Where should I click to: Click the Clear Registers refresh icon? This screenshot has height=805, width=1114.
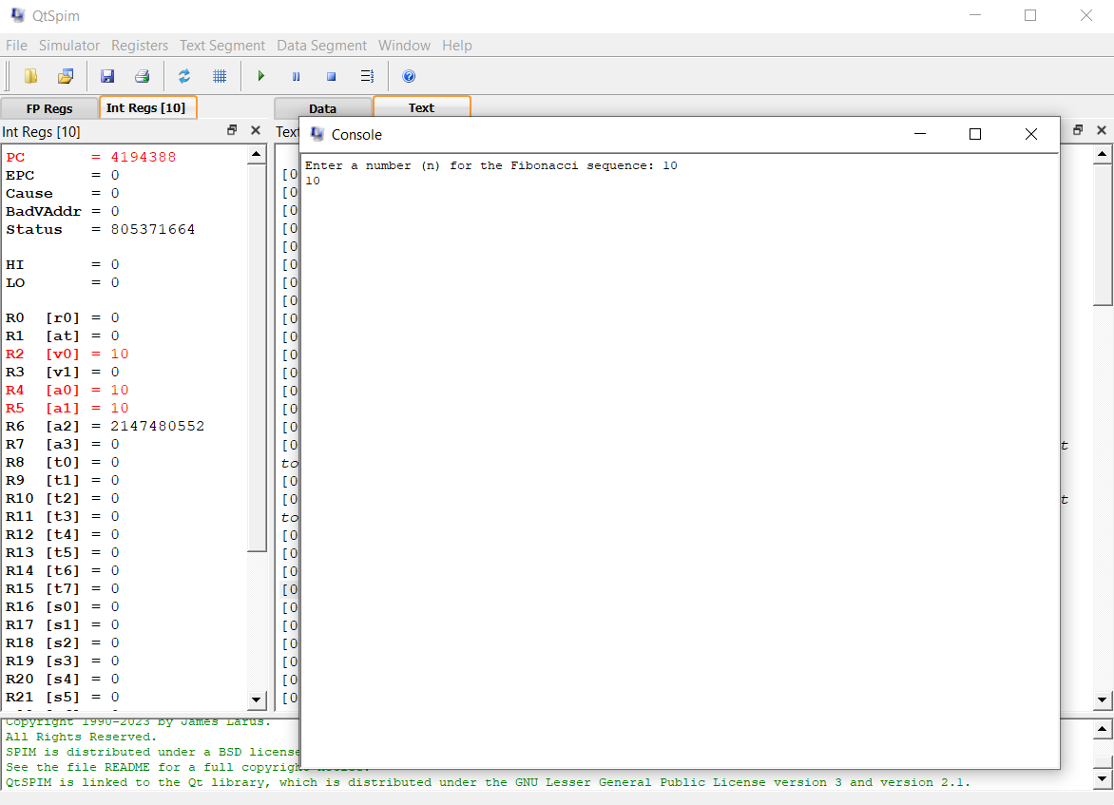coord(184,76)
